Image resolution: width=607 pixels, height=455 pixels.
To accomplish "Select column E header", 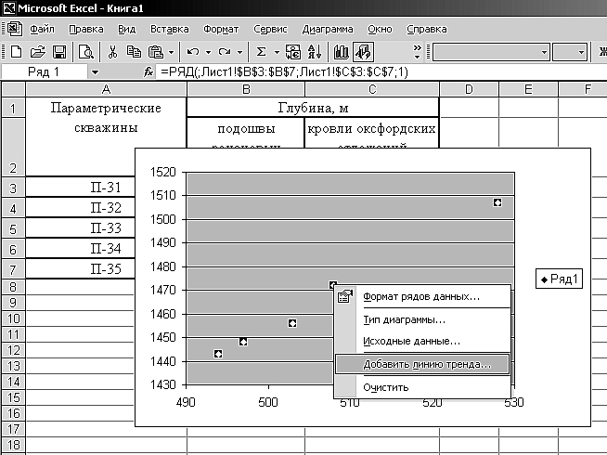I will pyautogui.click(x=528, y=89).
